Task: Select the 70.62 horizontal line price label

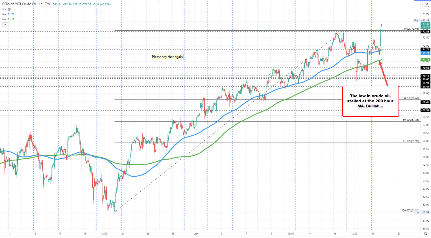Action: (426, 68)
